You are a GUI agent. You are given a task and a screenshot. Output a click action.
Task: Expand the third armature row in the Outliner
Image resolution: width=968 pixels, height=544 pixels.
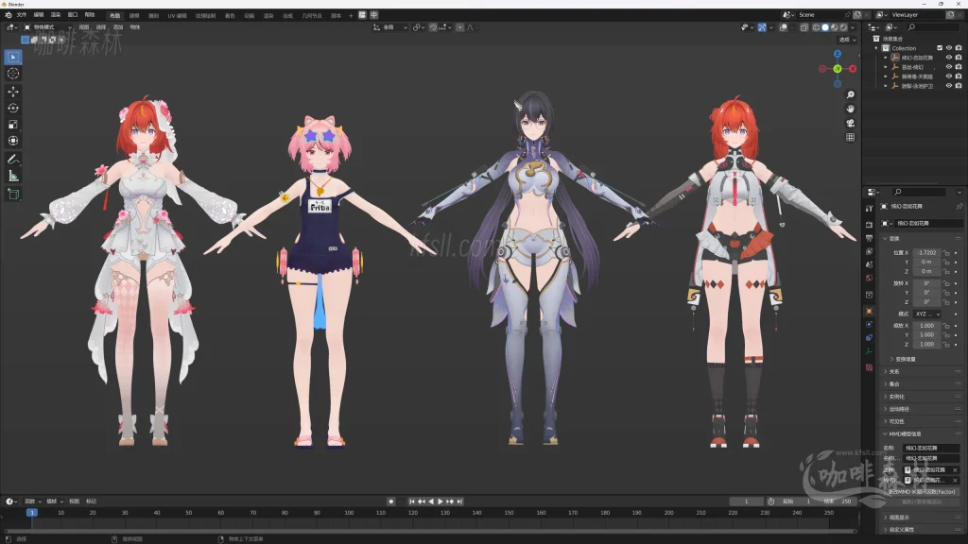[885, 76]
